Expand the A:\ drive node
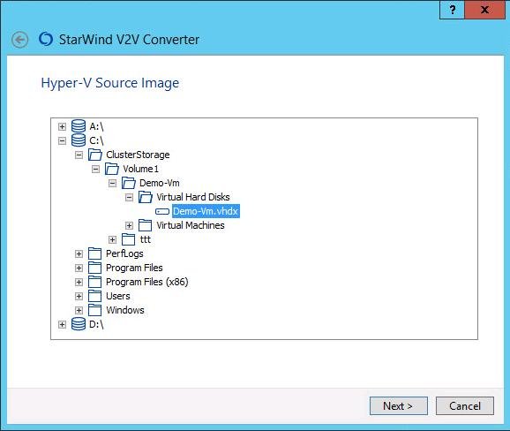Image resolution: width=510 pixels, height=431 pixels. click(62, 126)
